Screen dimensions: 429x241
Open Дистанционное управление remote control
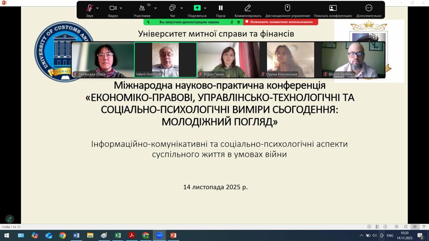click(x=287, y=9)
